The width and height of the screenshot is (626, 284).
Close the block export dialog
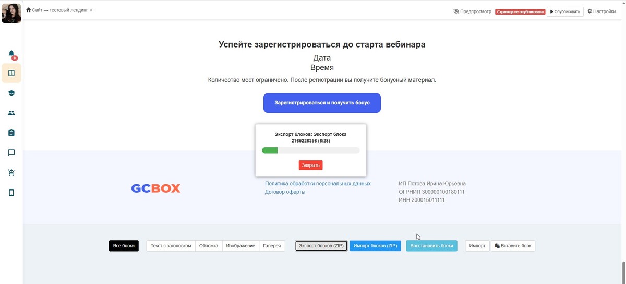[x=310, y=165]
